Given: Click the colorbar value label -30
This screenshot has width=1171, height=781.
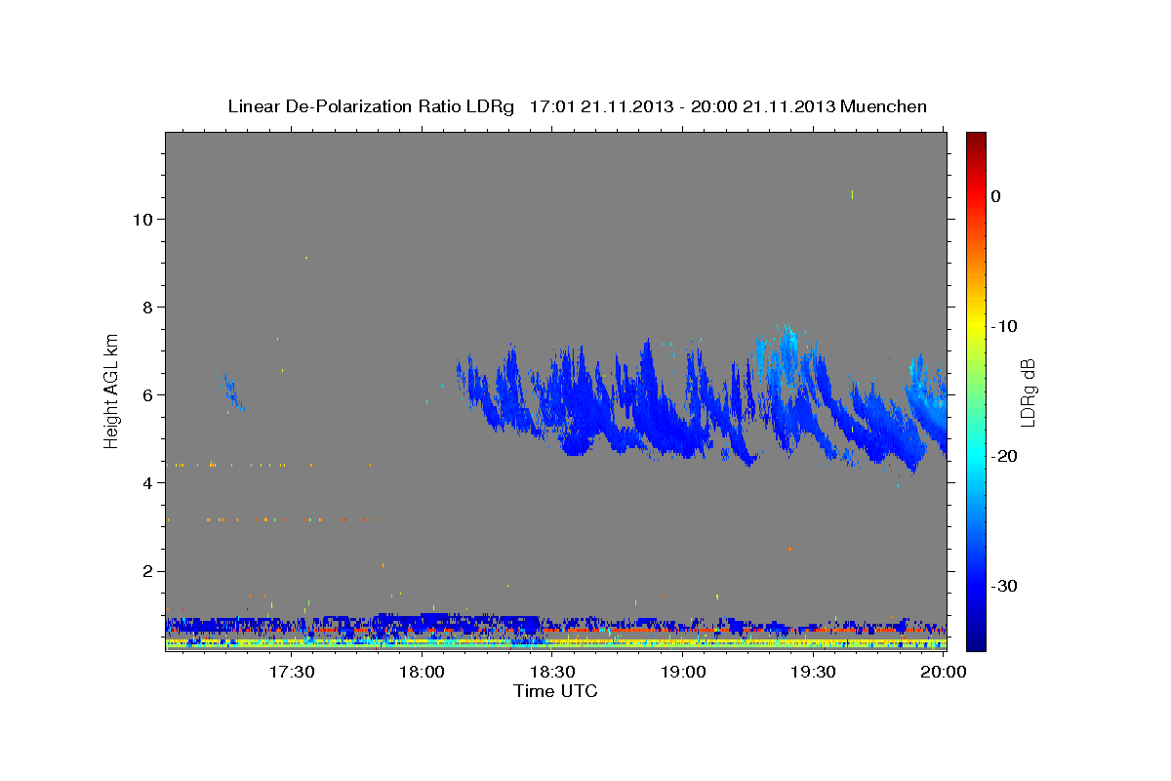Looking at the screenshot, I should click(1004, 586).
